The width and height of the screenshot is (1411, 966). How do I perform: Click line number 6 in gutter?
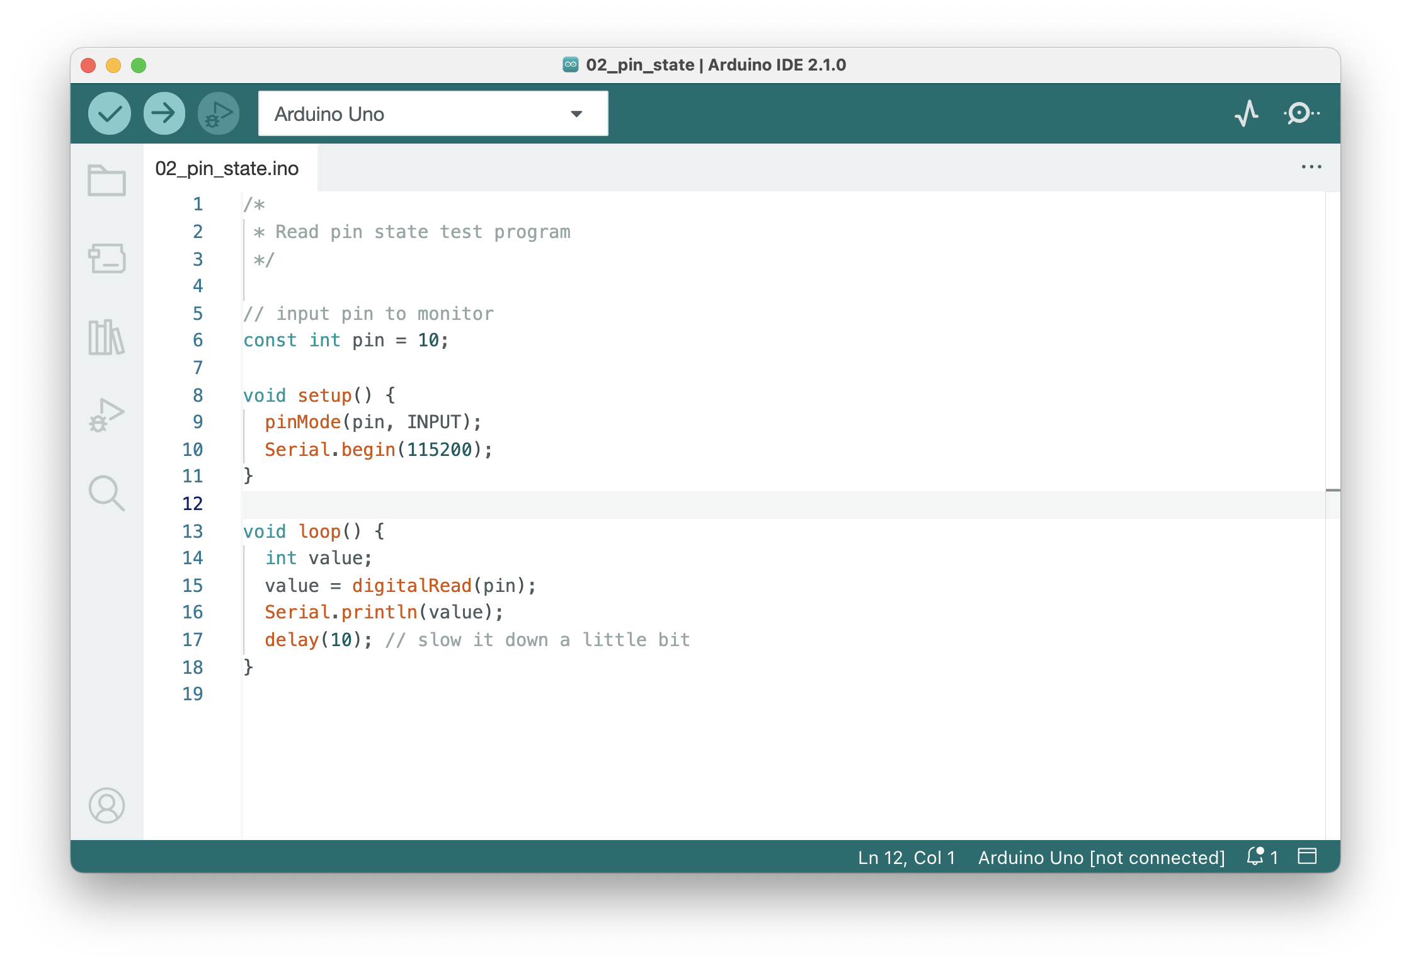pos(197,340)
